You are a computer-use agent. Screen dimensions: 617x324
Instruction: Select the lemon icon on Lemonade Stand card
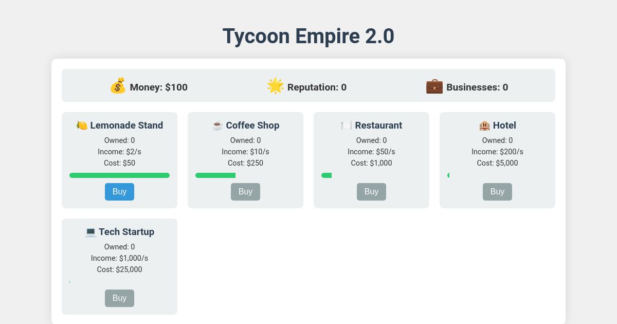coord(82,125)
